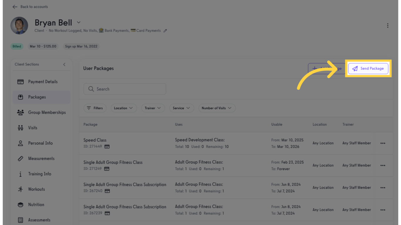Open more options for ID 267239 row
Screen dimensions: 401x225
tap(383, 210)
